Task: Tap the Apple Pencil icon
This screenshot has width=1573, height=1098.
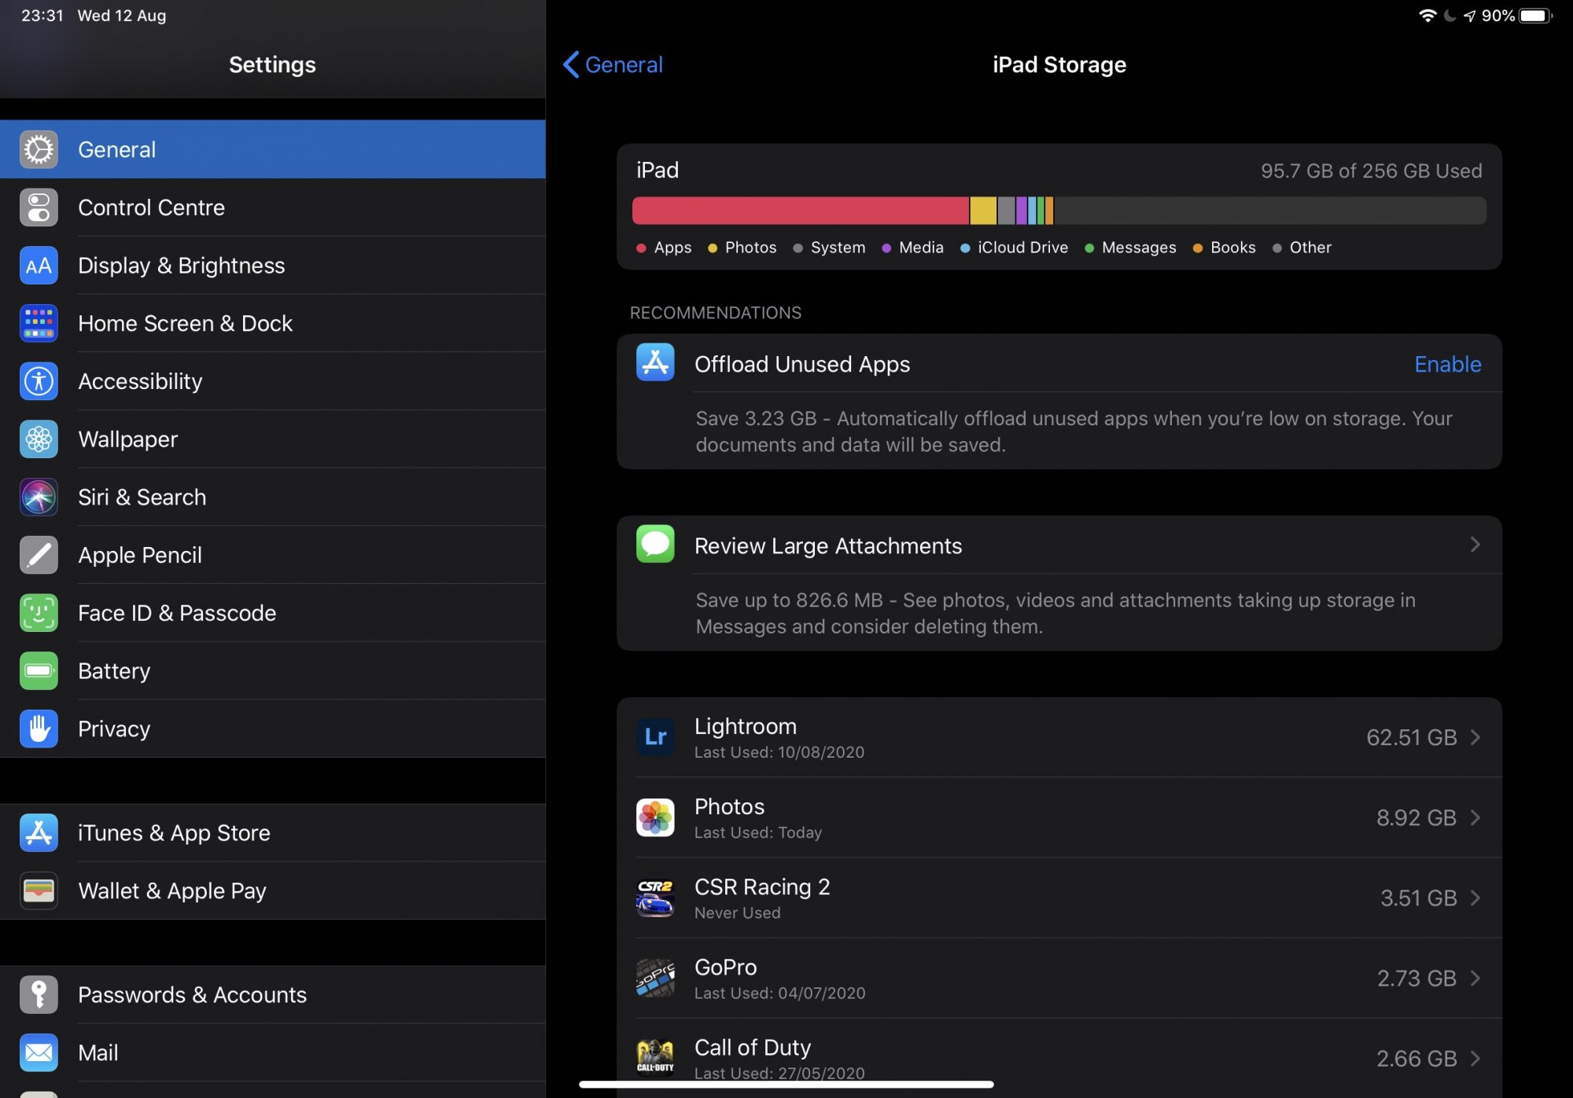Action: tap(39, 555)
